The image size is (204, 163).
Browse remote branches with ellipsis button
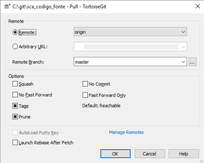(x=192, y=62)
